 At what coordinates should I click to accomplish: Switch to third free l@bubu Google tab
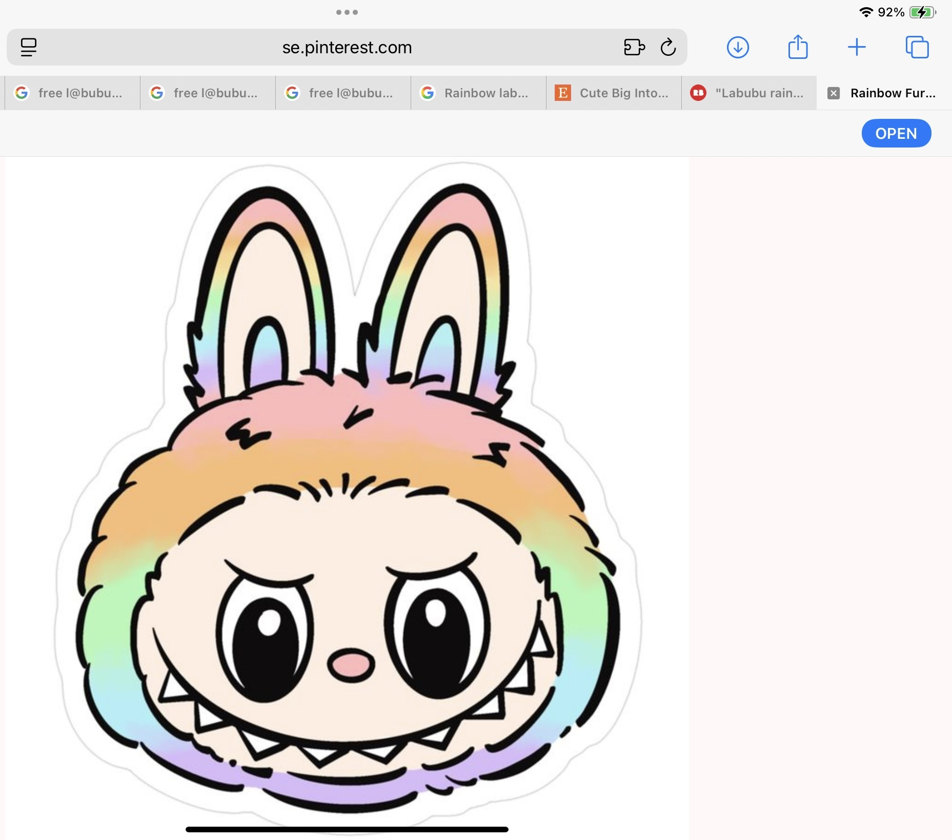(343, 93)
